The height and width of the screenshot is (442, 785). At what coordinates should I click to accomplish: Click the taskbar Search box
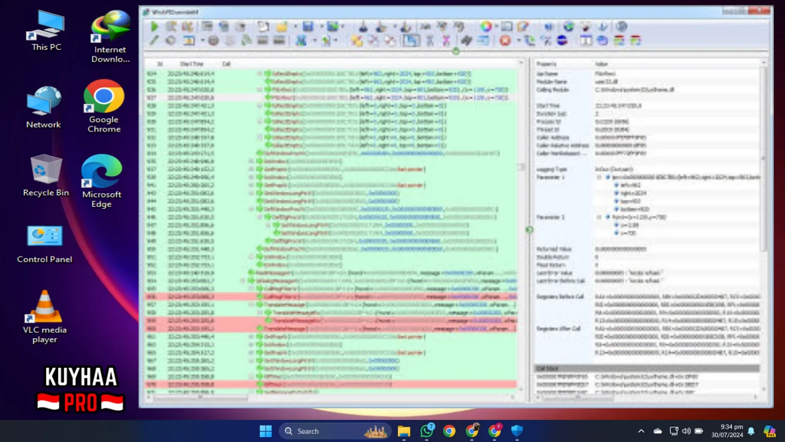(x=335, y=431)
